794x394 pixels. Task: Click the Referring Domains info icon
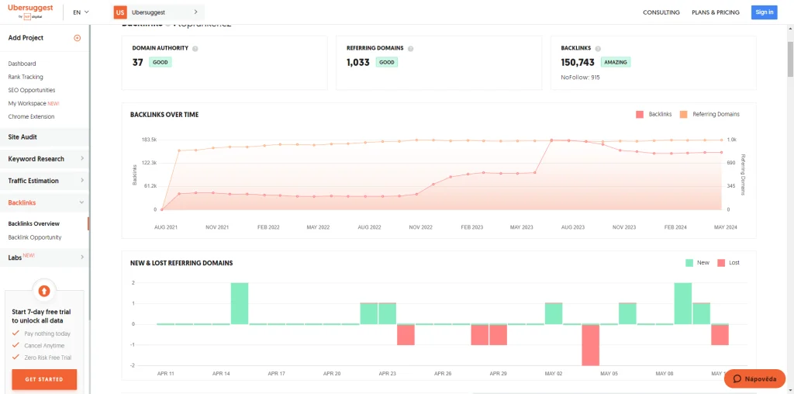pyautogui.click(x=410, y=48)
